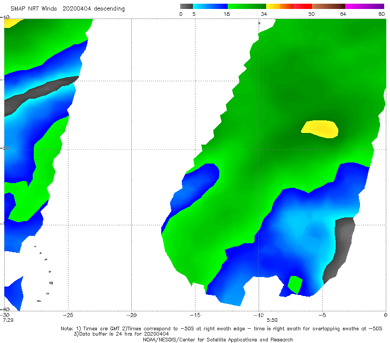Click the gray 0–5 segment of the color bar
The width and height of the screenshot is (390, 343).
pos(187,6)
